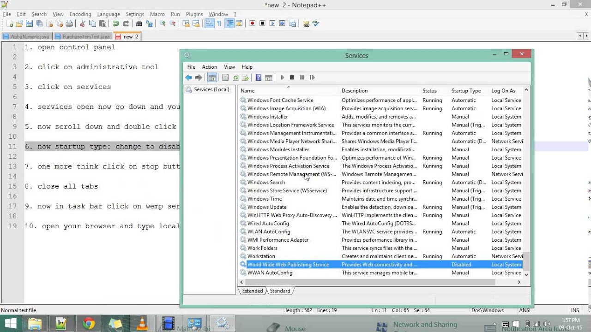Click the Pause Service icon
The height and width of the screenshot is (332, 591).
(302, 77)
